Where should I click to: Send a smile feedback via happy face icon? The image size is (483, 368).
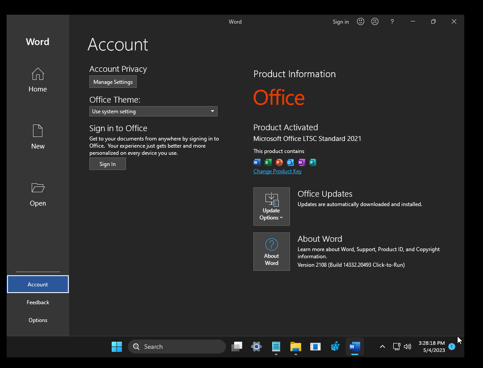click(360, 22)
